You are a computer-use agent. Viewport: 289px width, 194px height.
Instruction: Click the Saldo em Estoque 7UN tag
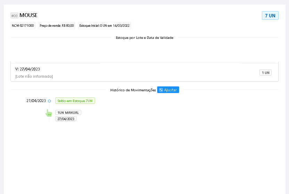(x=75, y=101)
